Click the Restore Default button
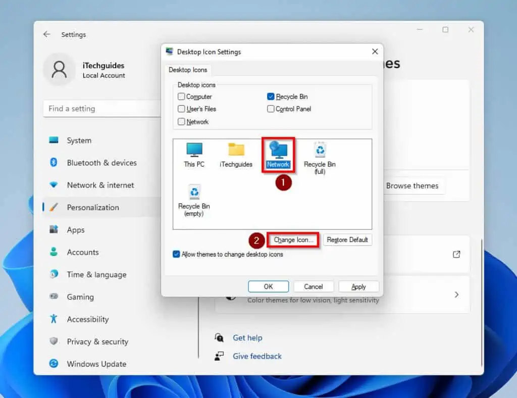517x398 pixels. [x=347, y=240]
